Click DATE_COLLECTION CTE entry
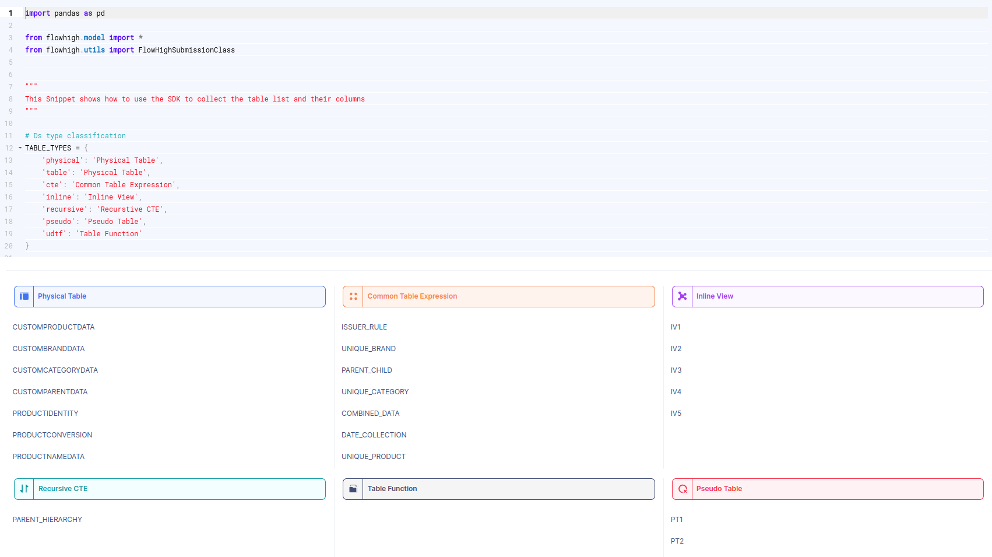The image size is (992, 557). coord(374,435)
